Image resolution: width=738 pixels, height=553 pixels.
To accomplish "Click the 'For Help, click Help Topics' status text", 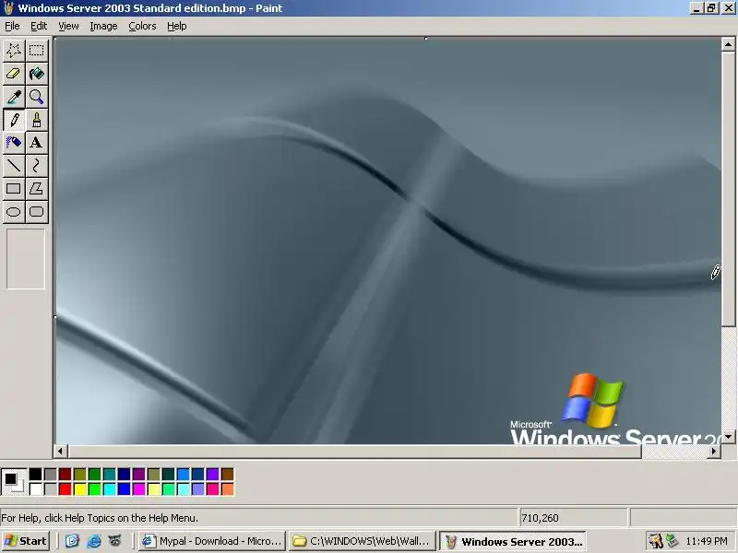I will pyautogui.click(x=100, y=518).
